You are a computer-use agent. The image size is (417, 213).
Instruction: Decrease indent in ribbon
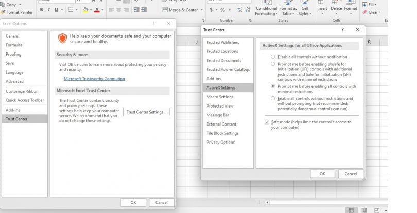pos(136,10)
